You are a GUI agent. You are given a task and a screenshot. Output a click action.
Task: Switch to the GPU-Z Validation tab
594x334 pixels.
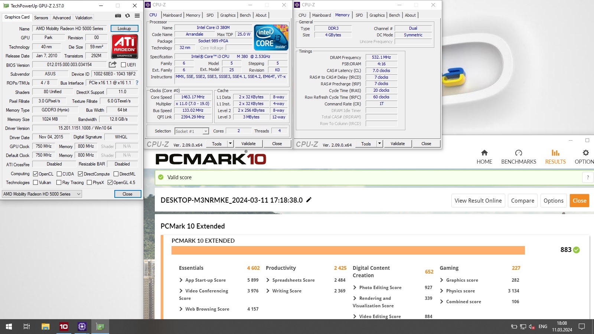pos(84,17)
